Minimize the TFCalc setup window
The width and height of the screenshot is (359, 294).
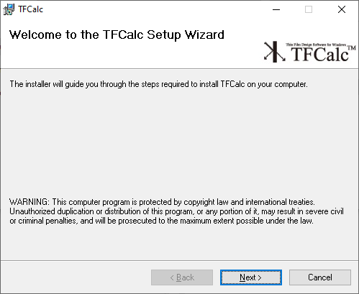276,9
